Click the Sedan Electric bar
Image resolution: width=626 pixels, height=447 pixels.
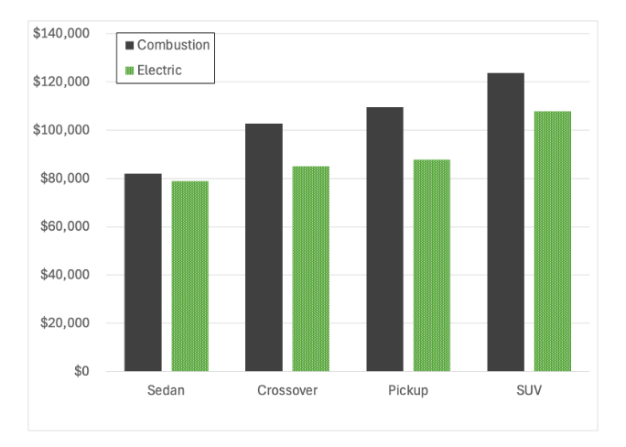point(190,276)
